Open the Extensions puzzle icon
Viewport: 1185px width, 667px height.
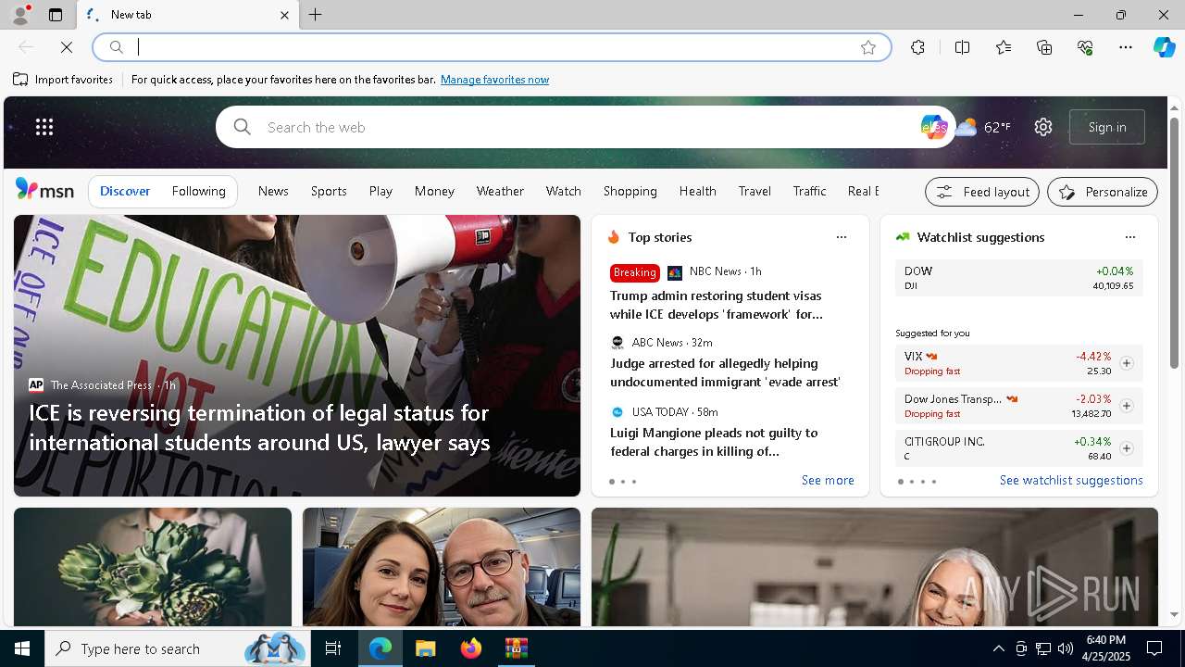point(917,47)
